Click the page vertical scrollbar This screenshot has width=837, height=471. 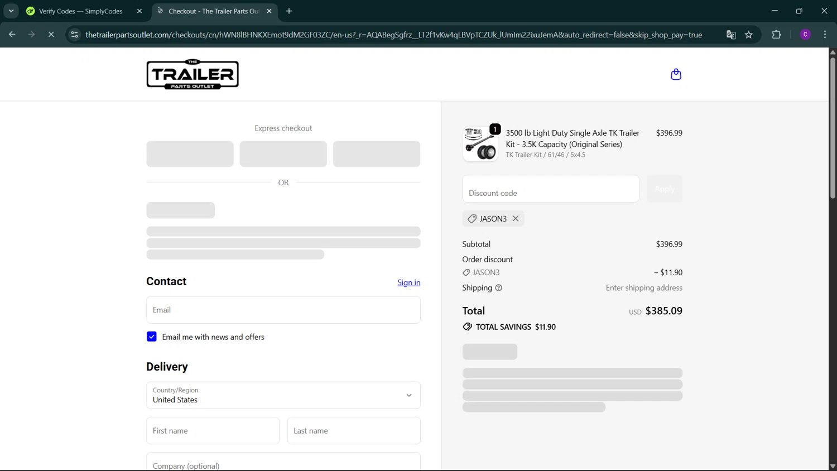pos(833,127)
